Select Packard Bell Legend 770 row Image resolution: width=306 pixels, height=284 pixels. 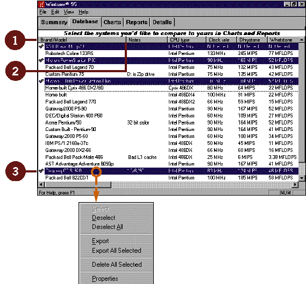[x=172, y=102]
